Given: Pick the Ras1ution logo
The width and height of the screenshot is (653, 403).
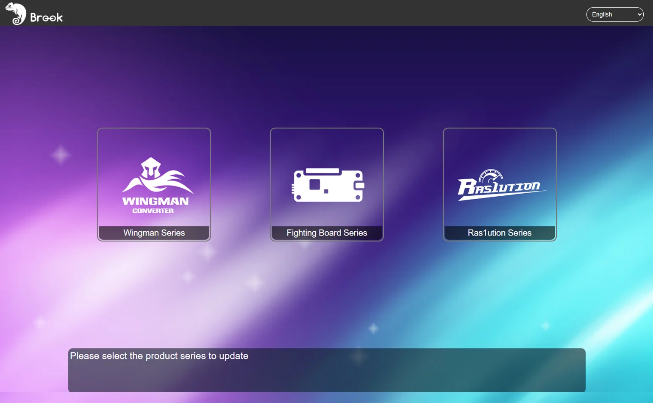Looking at the screenshot, I should click(501, 185).
